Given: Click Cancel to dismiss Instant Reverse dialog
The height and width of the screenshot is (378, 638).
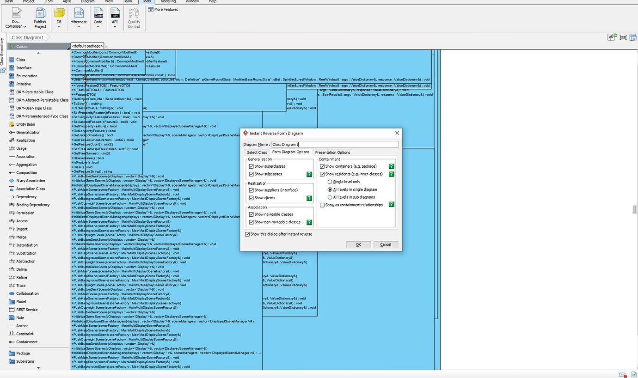Looking at the screenshot, I should 386,244.
